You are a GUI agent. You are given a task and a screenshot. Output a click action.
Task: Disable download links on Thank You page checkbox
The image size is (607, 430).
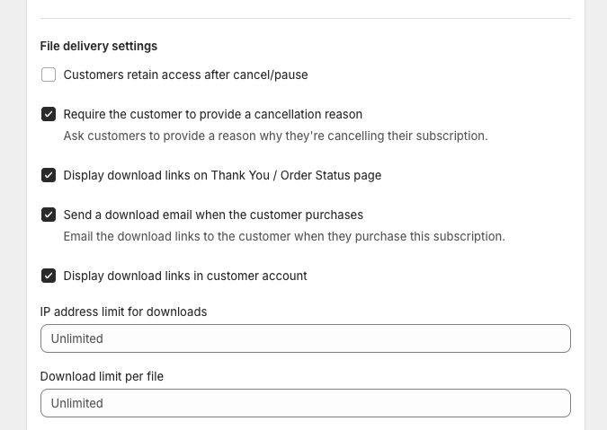point(49,176)
